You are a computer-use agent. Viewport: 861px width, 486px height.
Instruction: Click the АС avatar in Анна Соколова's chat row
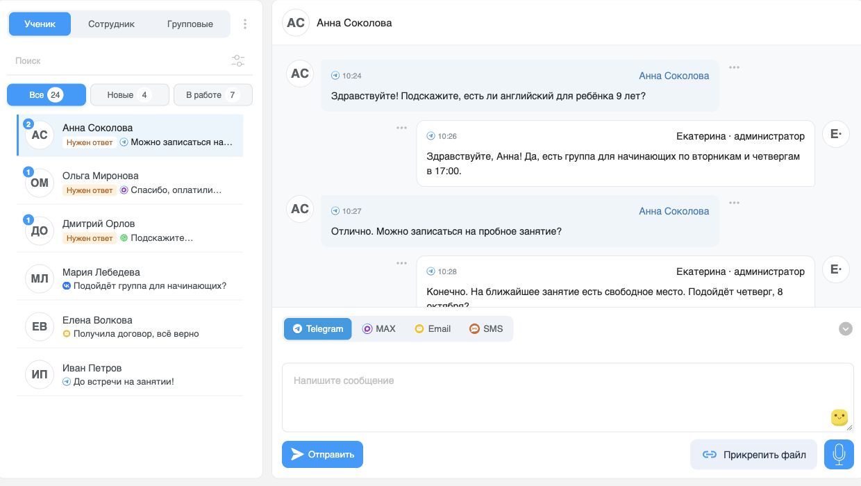pyautogui.click(x=40, y=135)
